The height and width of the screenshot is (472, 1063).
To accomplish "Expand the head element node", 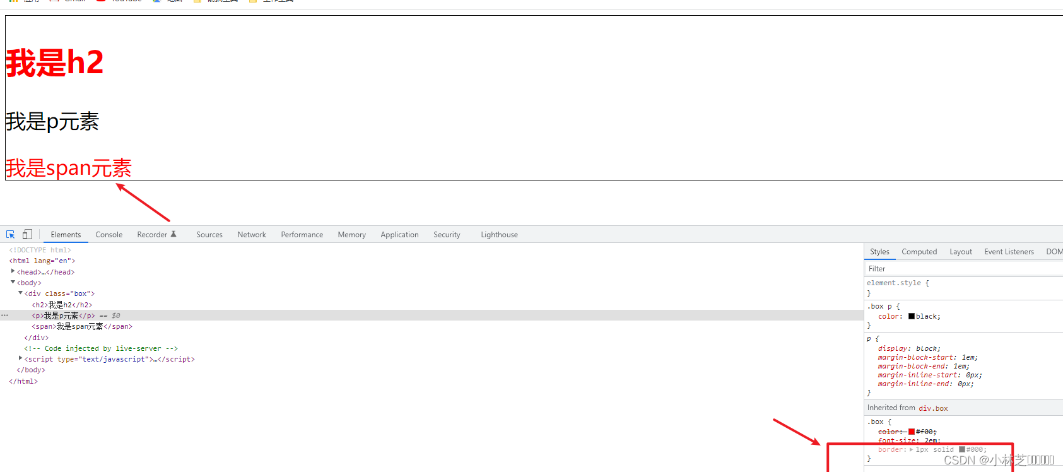I will coord(13,271).
